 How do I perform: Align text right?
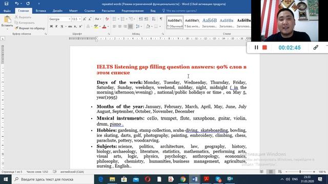(125, 27)
